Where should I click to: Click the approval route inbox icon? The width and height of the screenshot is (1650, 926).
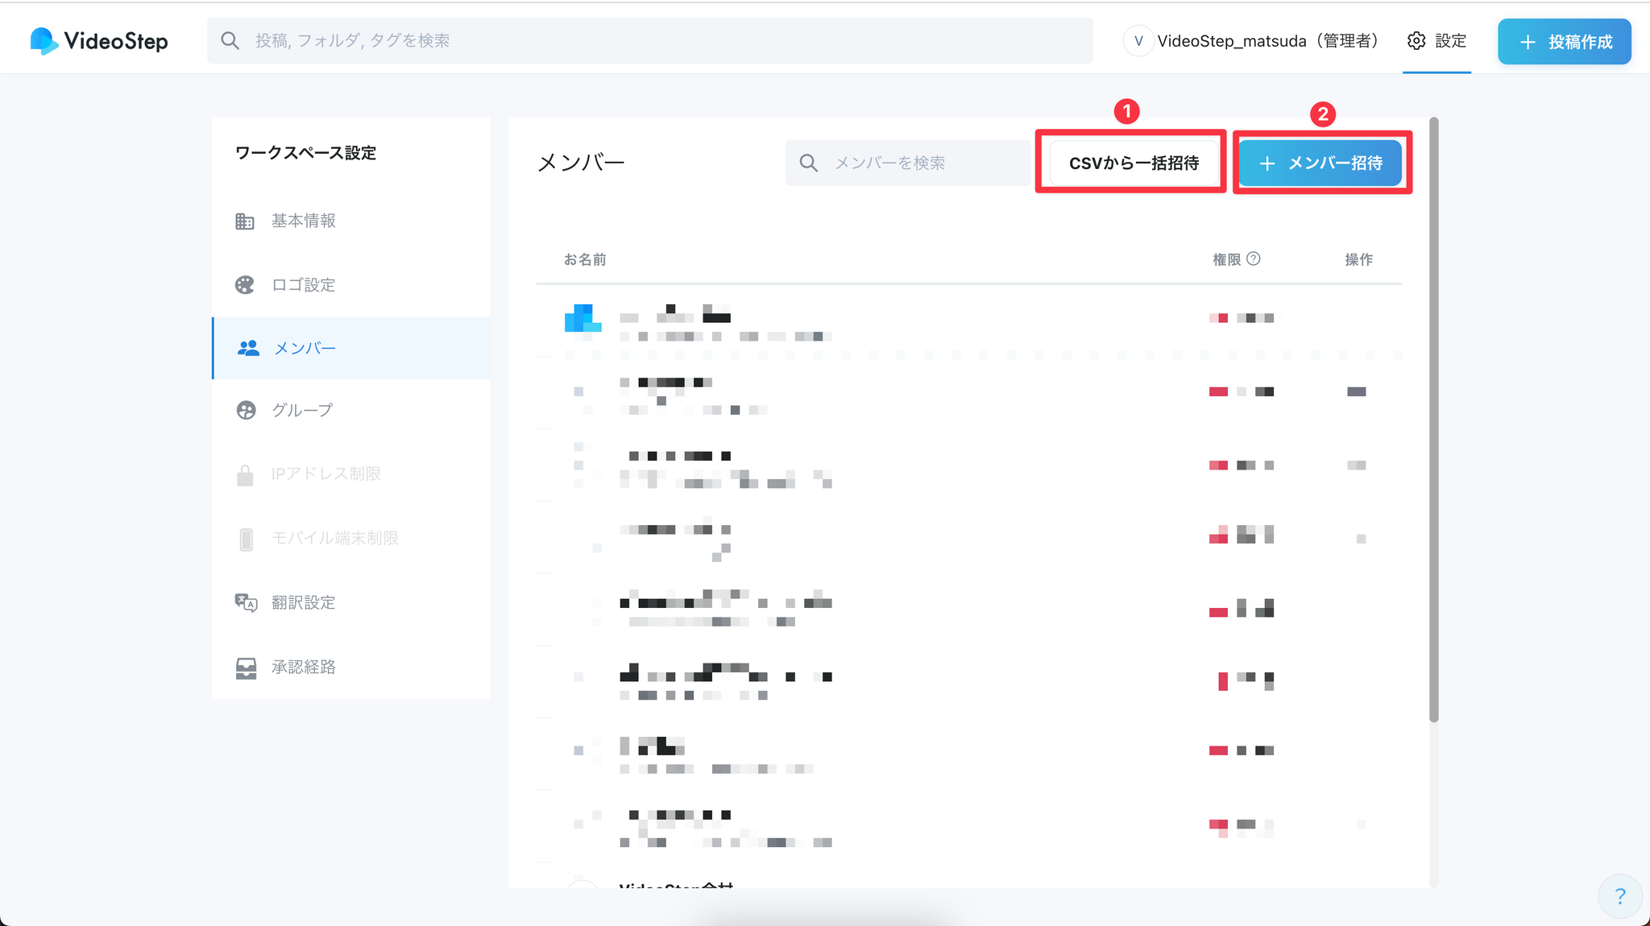click(x=246, y=668)
